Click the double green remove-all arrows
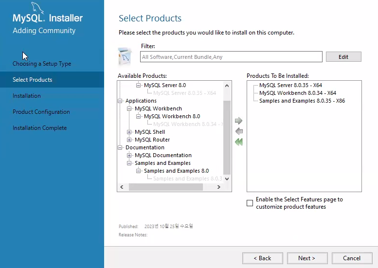Screen dimensions: 378x268 click(239, 142)
